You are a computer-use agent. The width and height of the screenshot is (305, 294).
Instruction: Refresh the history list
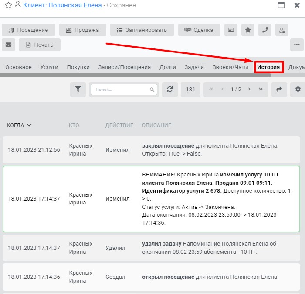tap(170, 90)
